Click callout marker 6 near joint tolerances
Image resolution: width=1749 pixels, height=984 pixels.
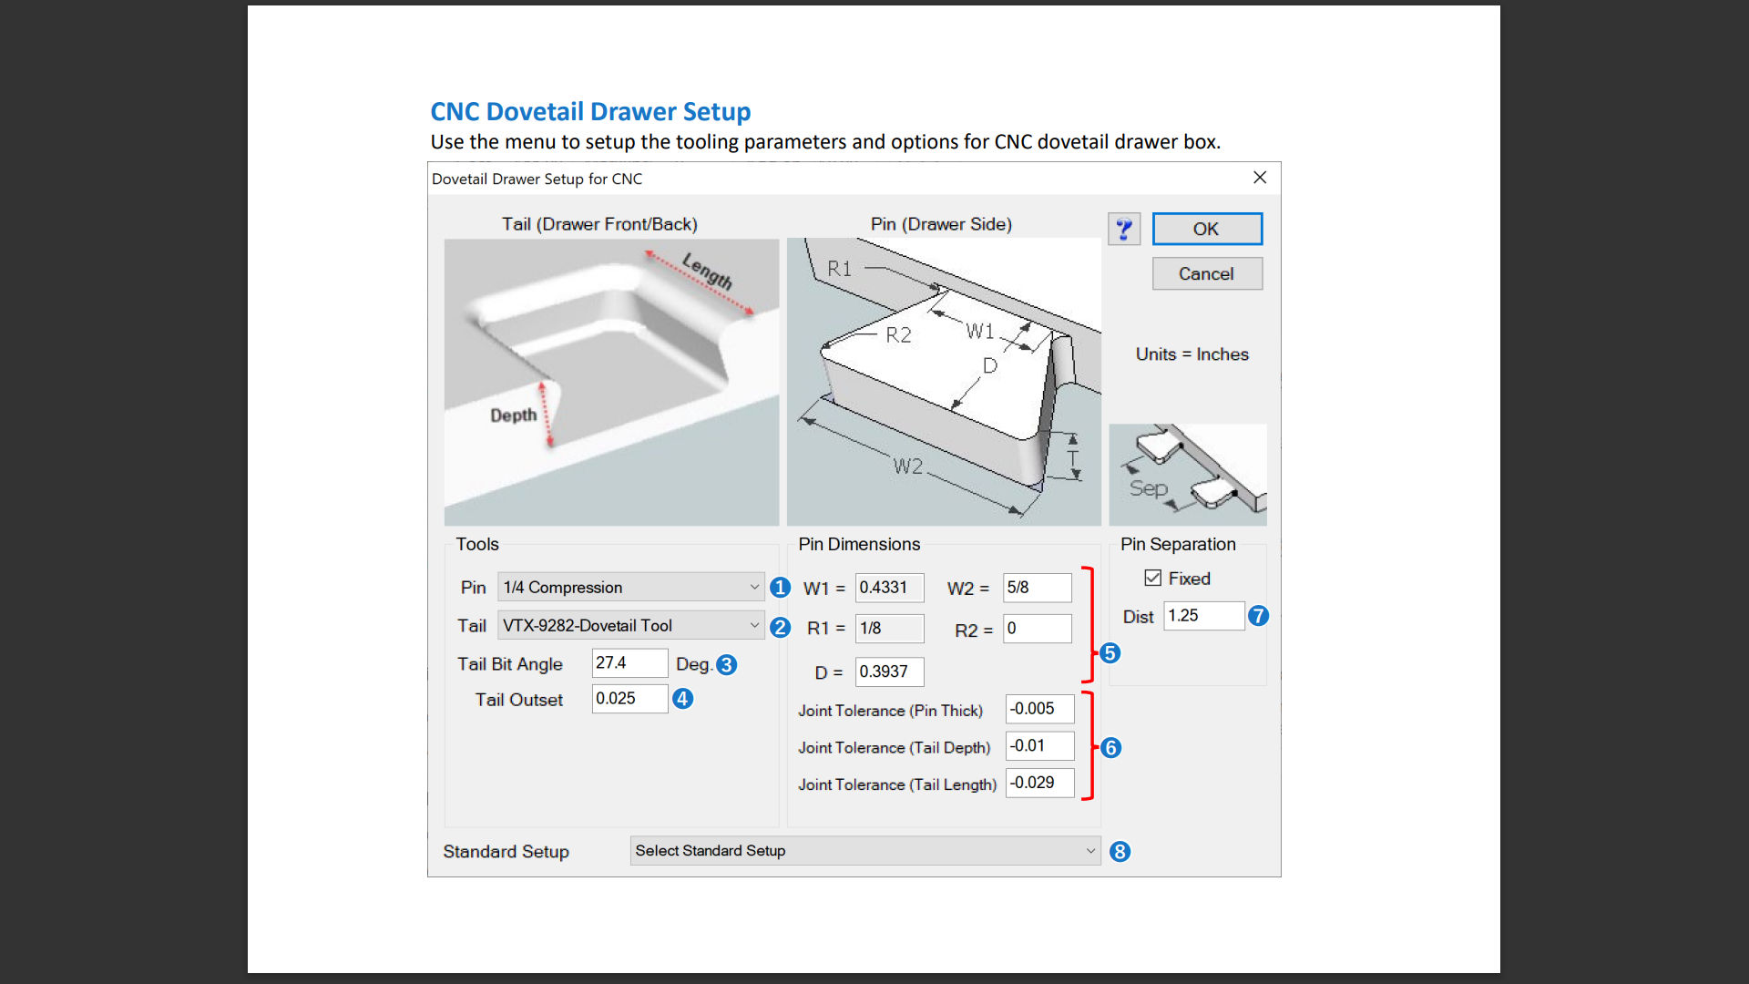pos(1110,748)
